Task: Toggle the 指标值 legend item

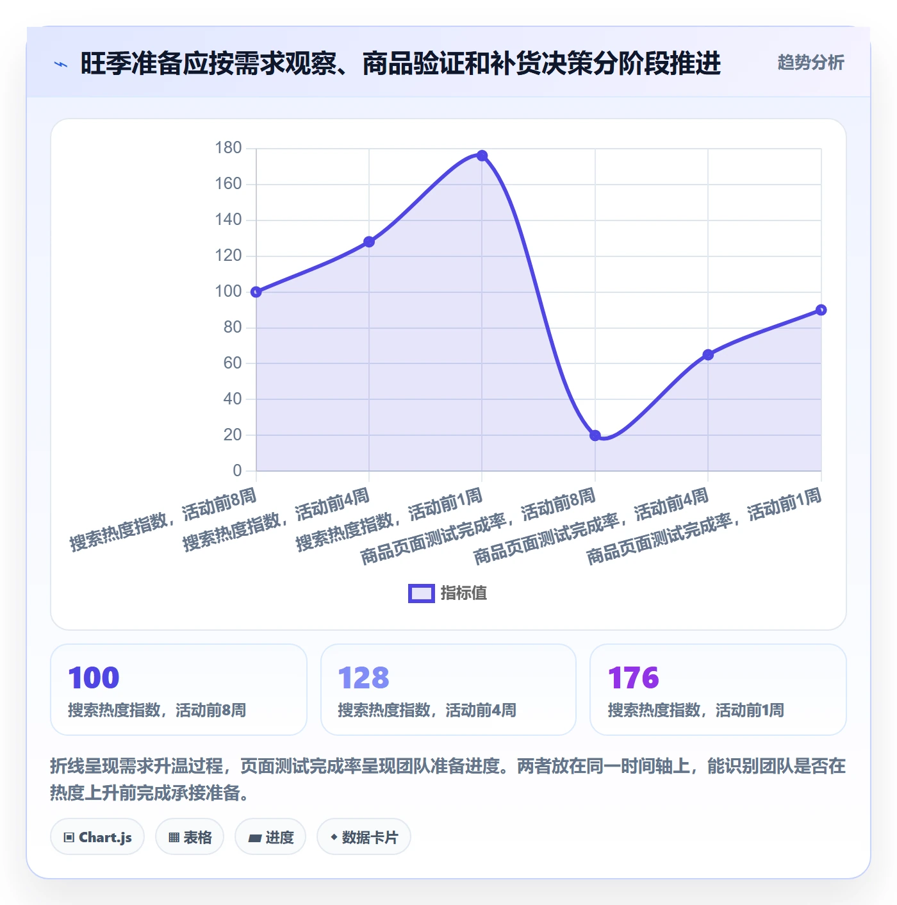Action: 448,593
